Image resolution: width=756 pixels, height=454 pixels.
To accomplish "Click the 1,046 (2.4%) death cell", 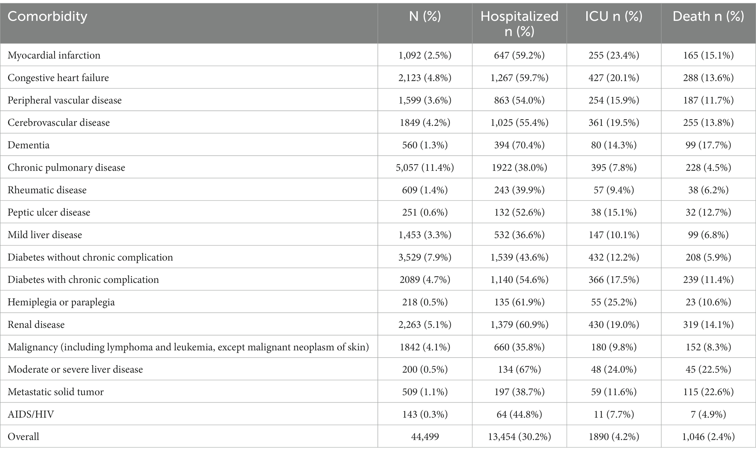I will 708,437.
